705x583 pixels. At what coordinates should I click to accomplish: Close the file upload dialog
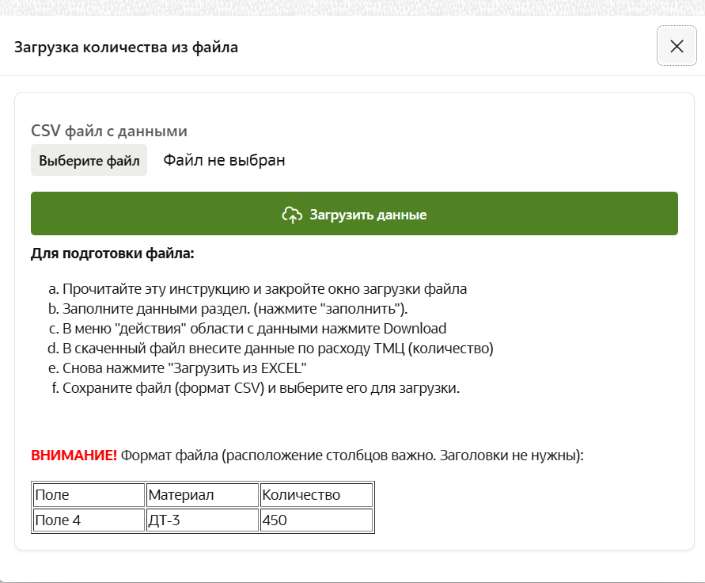point(677,46)
